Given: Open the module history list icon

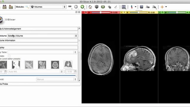Looking at the screenshot, I should (70, 7).
